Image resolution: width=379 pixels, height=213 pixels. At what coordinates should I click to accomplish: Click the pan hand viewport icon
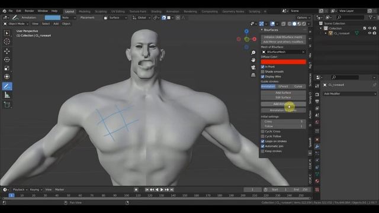coord(253,60)
